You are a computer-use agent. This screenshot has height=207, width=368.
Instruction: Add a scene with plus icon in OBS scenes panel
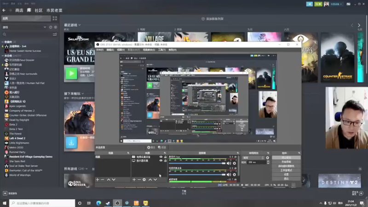[x=98, y=180]
